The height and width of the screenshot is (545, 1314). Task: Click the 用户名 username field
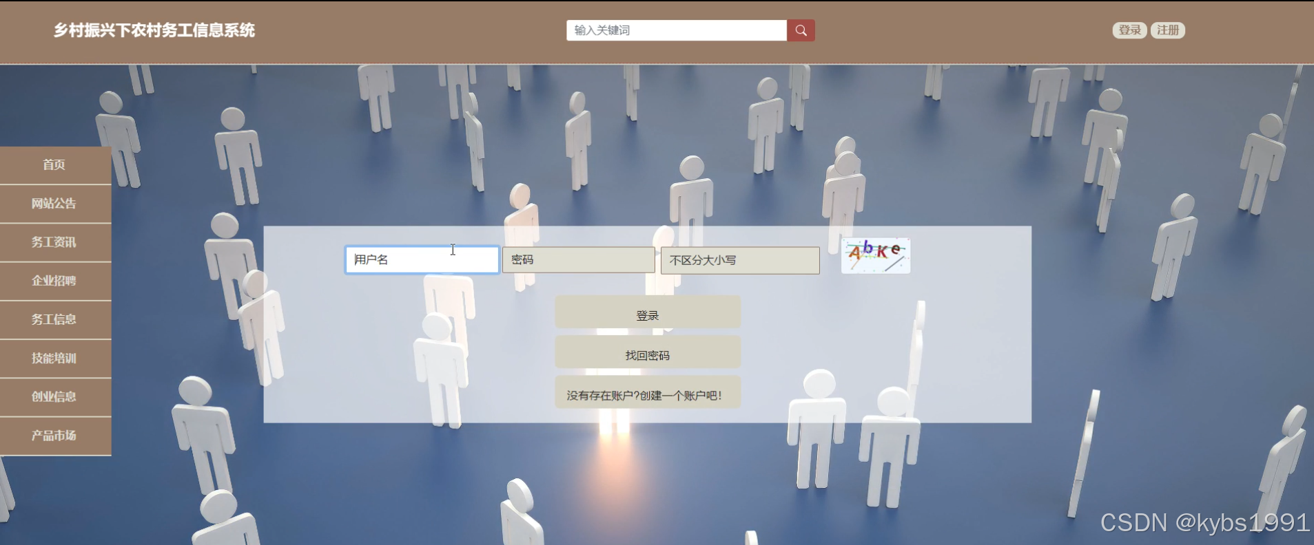click(422, 260)
